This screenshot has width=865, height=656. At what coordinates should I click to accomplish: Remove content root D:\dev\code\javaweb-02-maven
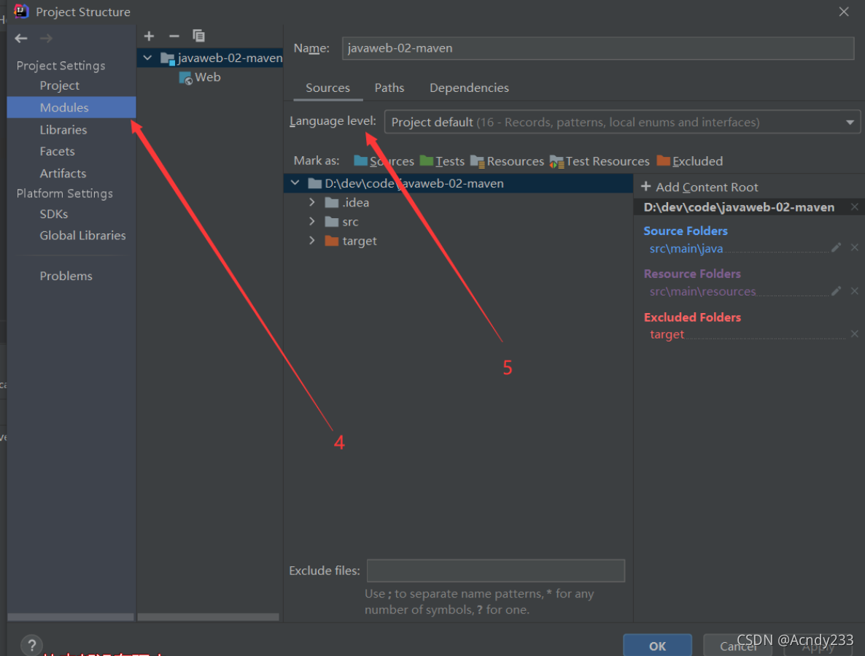click(x=855, y=207)
